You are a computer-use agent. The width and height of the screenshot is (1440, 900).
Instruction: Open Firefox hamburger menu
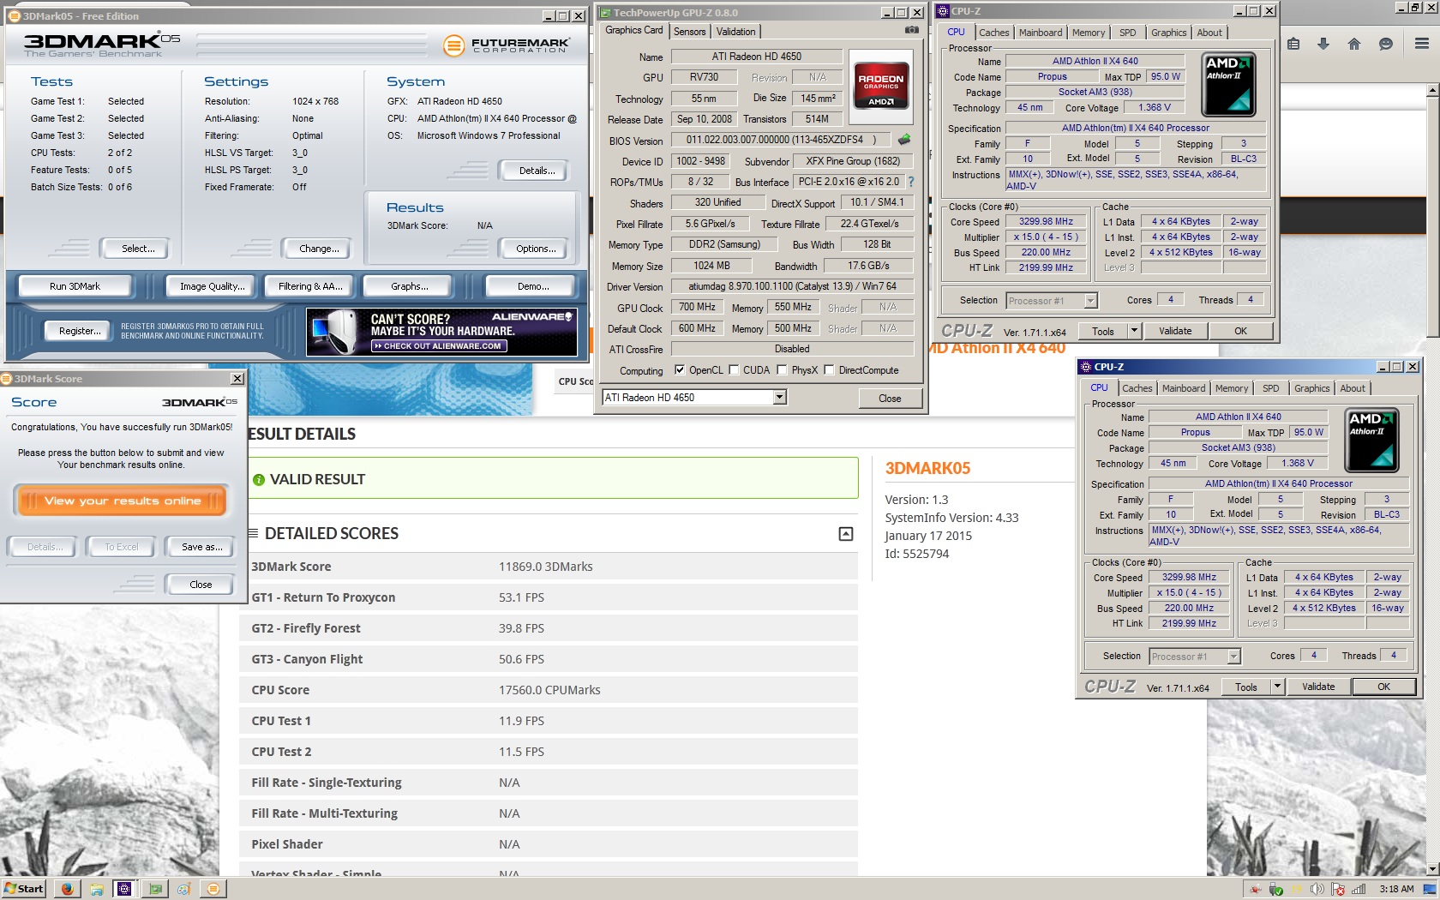1421,44
